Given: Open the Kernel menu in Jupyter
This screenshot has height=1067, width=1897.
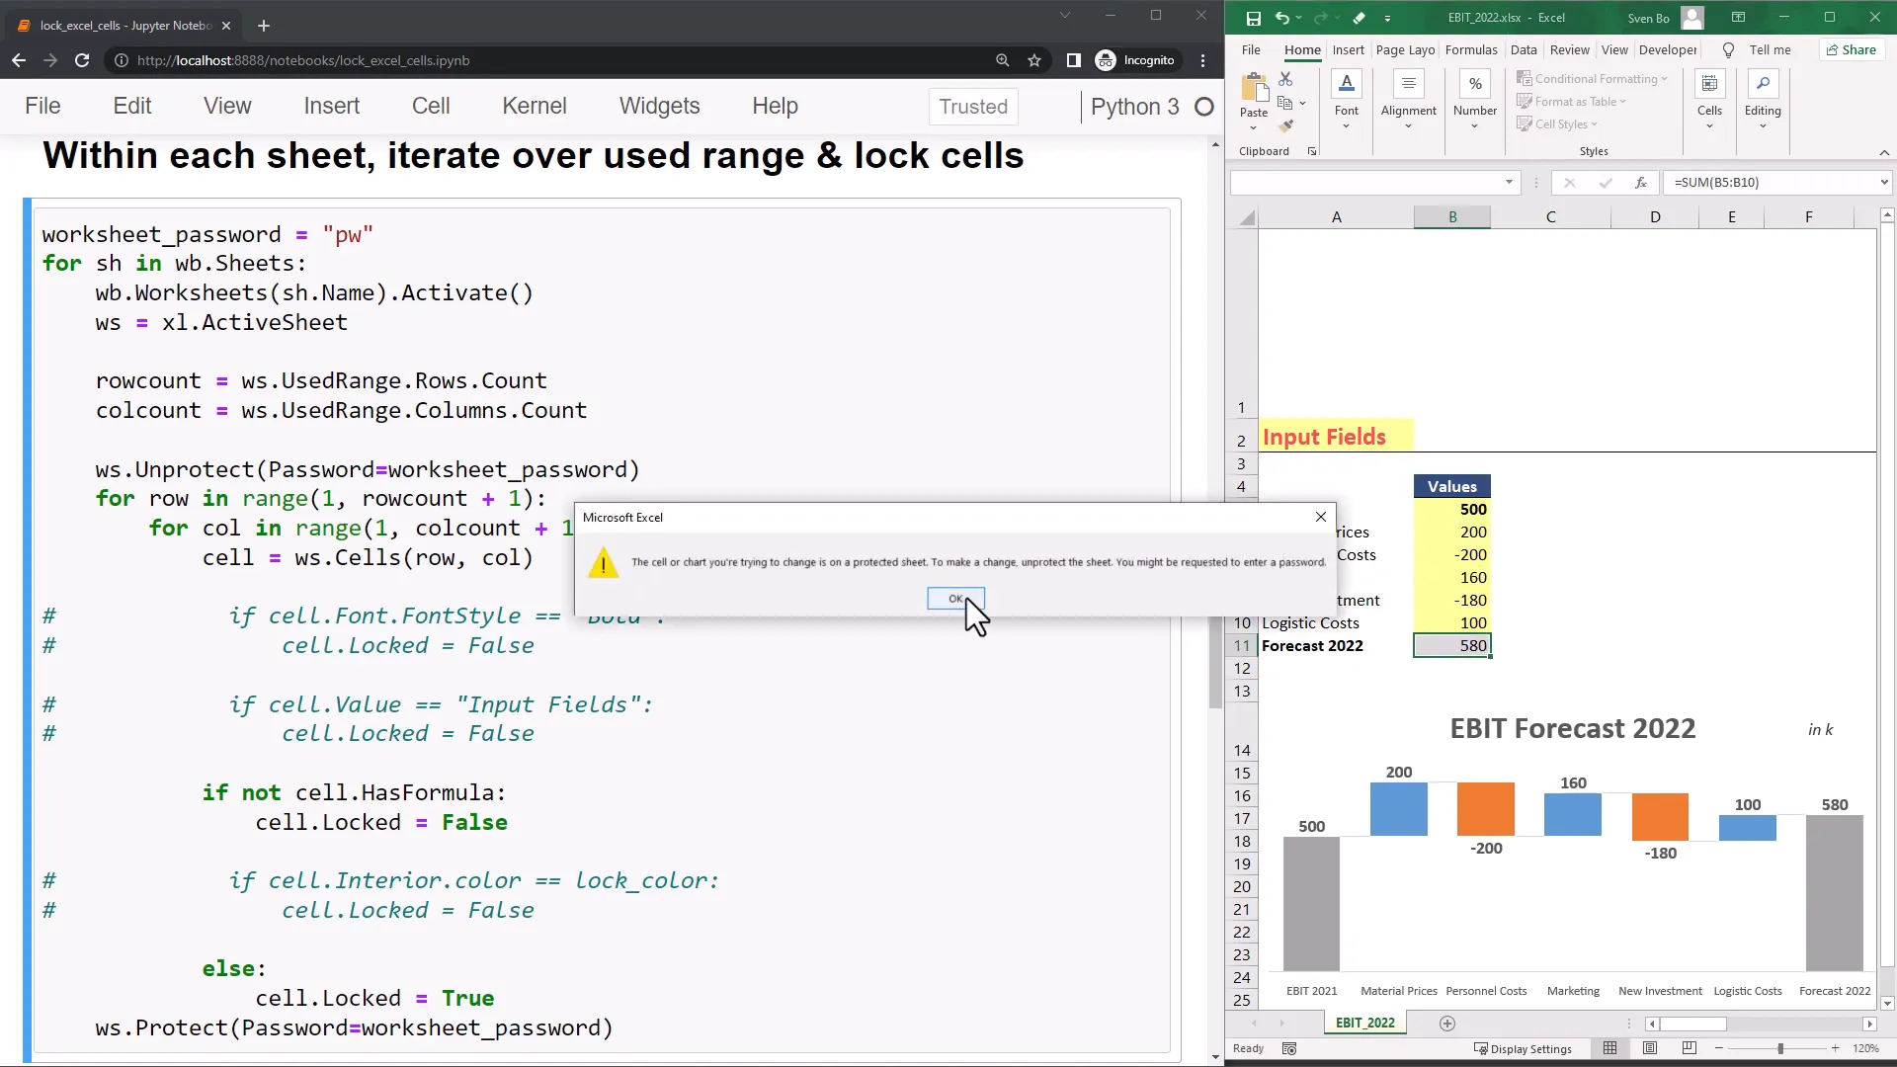Looking at the screenshot, I should pos(534,106).
